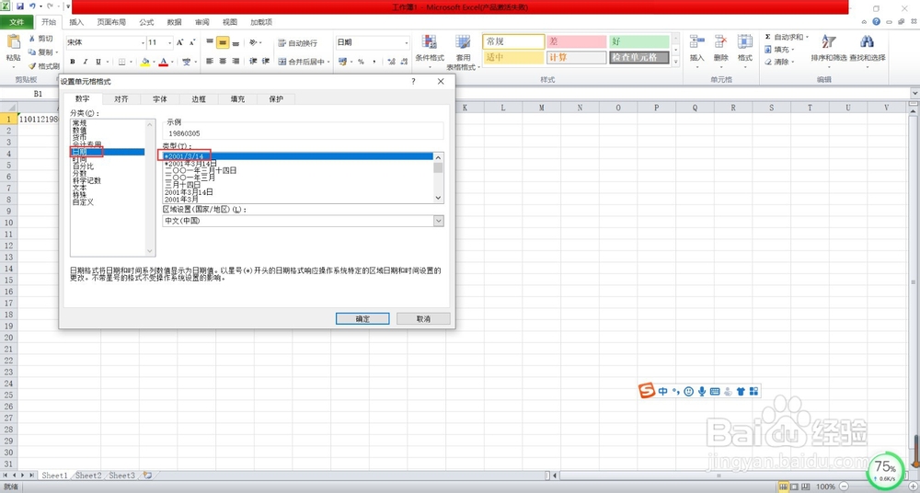The width and height of the screenshot is (920, 493).
Task: Click the highlighted middle align icon
Action: [x=223, y=42]
